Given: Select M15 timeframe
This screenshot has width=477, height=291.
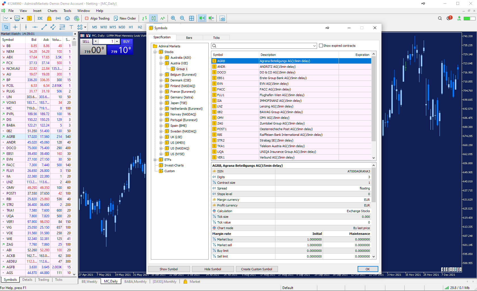Looking at the screenshot, I should click(x=113, y=27).
